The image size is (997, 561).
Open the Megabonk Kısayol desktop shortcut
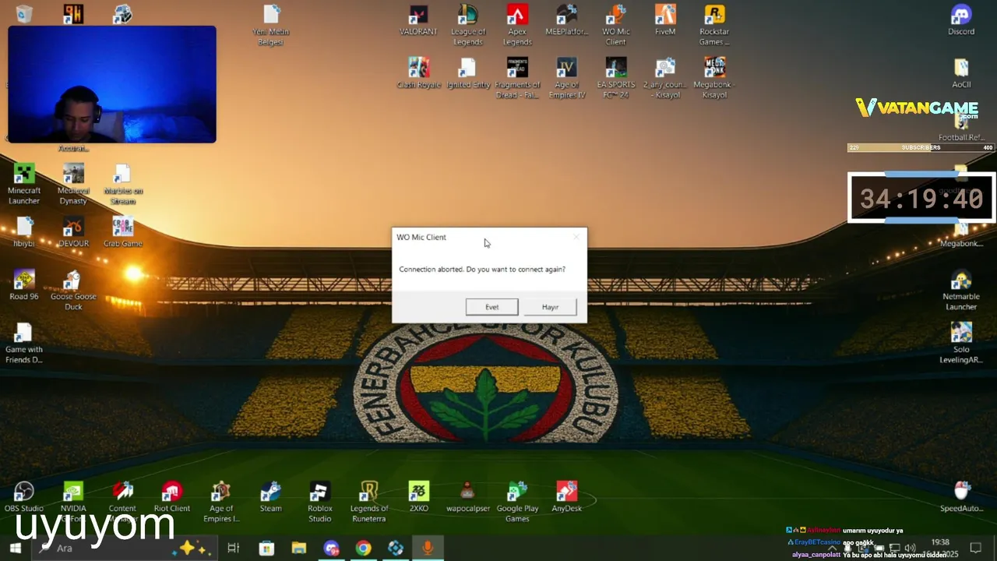pos(714,78)
